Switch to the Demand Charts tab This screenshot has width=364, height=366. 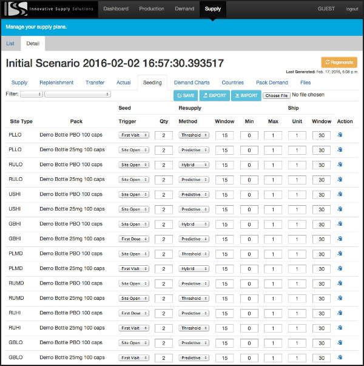coord(192,83)
